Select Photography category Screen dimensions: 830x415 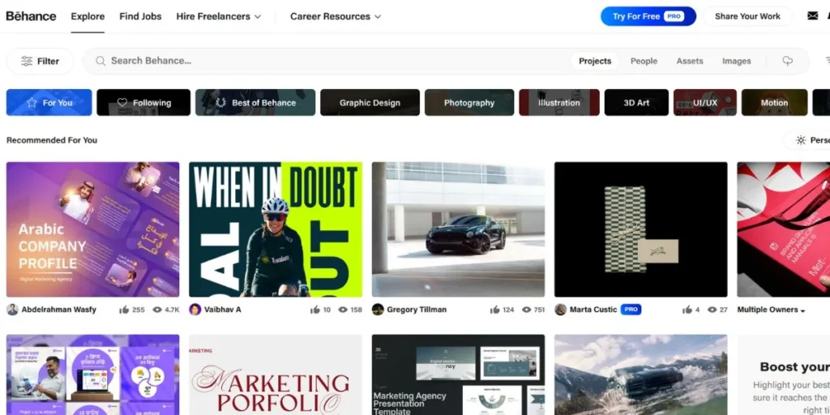[x=469, y=103]
